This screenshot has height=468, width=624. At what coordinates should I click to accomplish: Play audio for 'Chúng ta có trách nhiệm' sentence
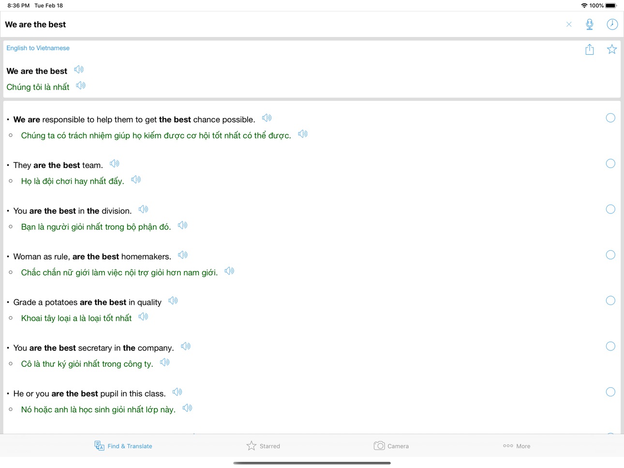tap(303, 134)
